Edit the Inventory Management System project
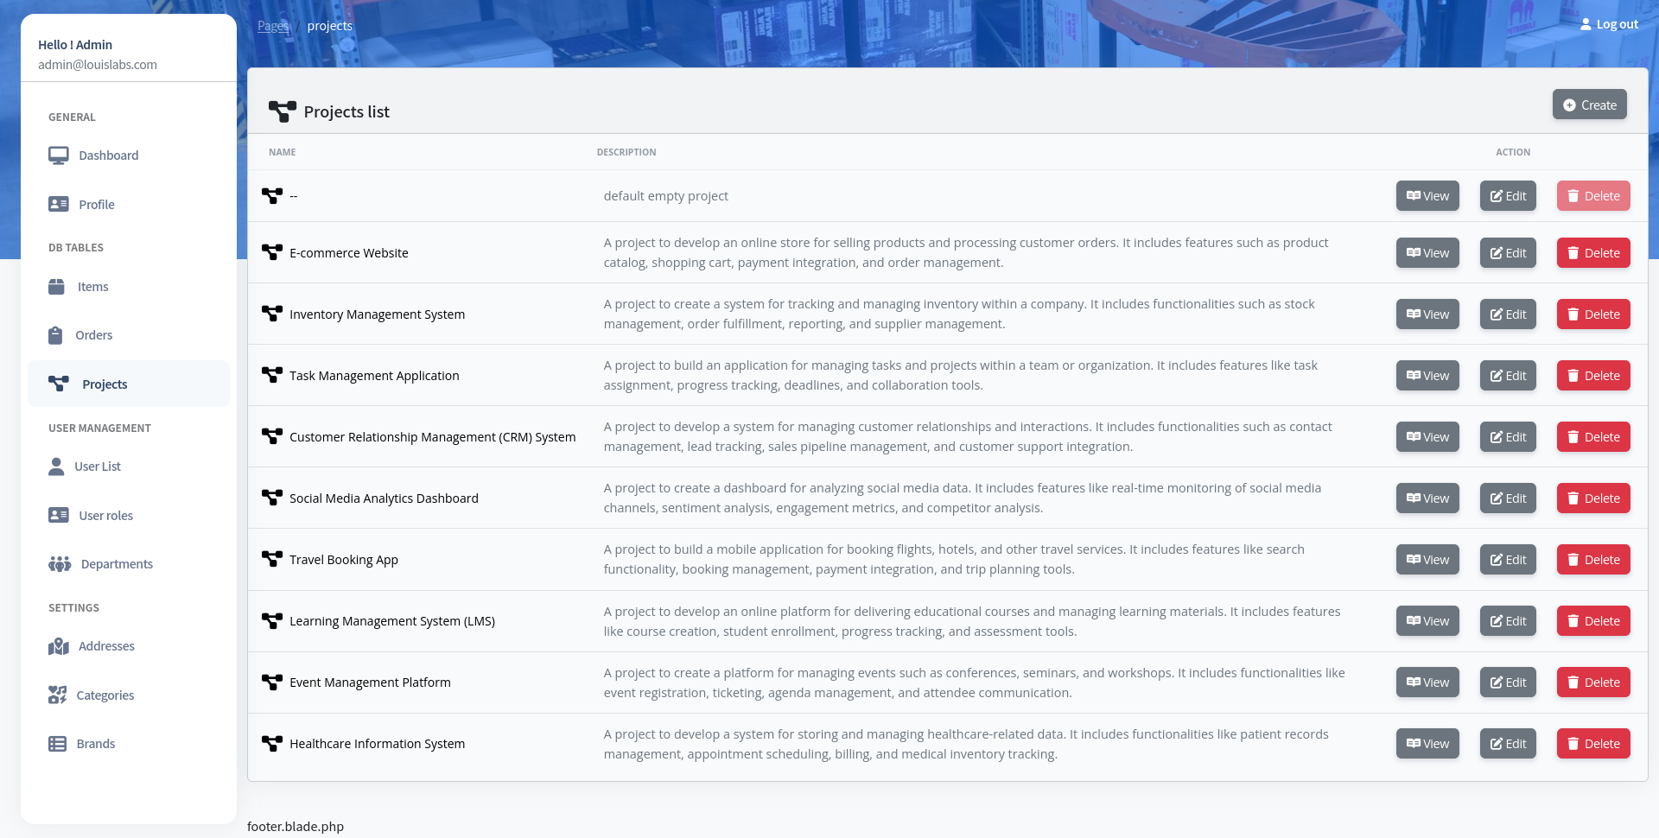The image size is (1659, 838). point(1508,314)
